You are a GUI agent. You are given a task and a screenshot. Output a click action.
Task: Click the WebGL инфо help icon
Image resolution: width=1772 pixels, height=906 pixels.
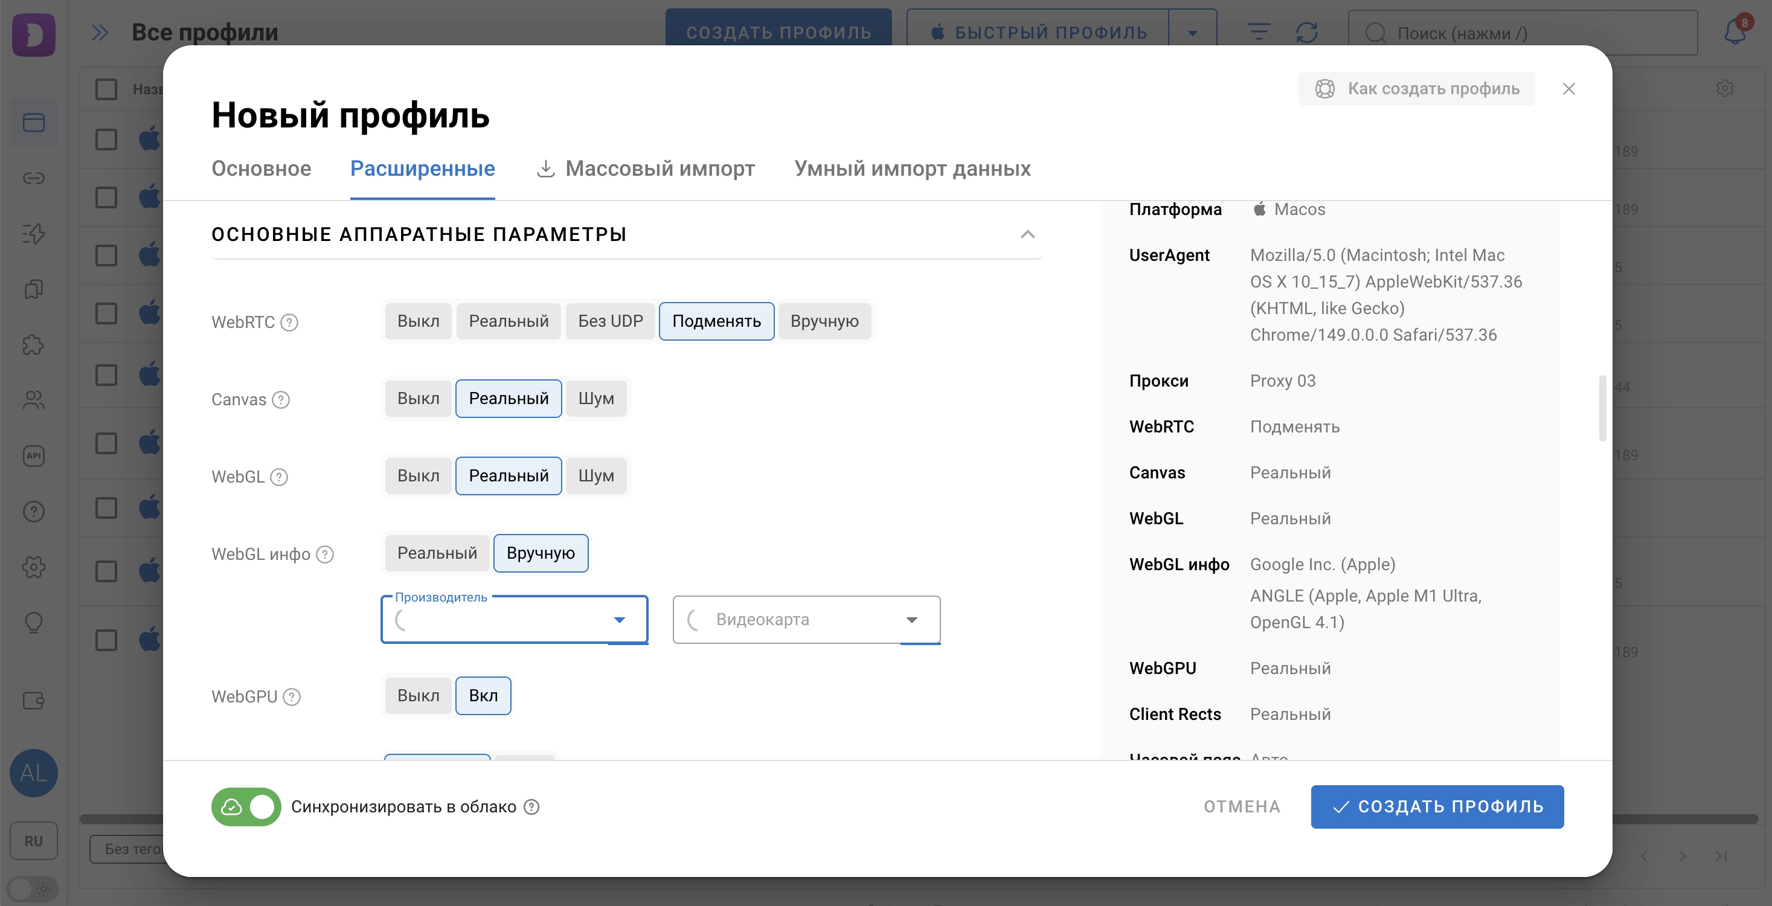click(x=325, y=554)
